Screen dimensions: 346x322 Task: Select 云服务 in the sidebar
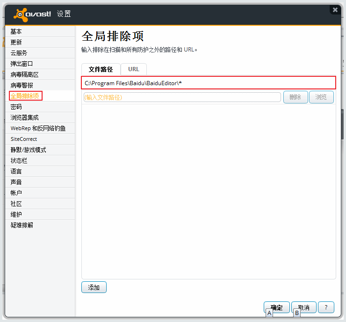point(40,53)
